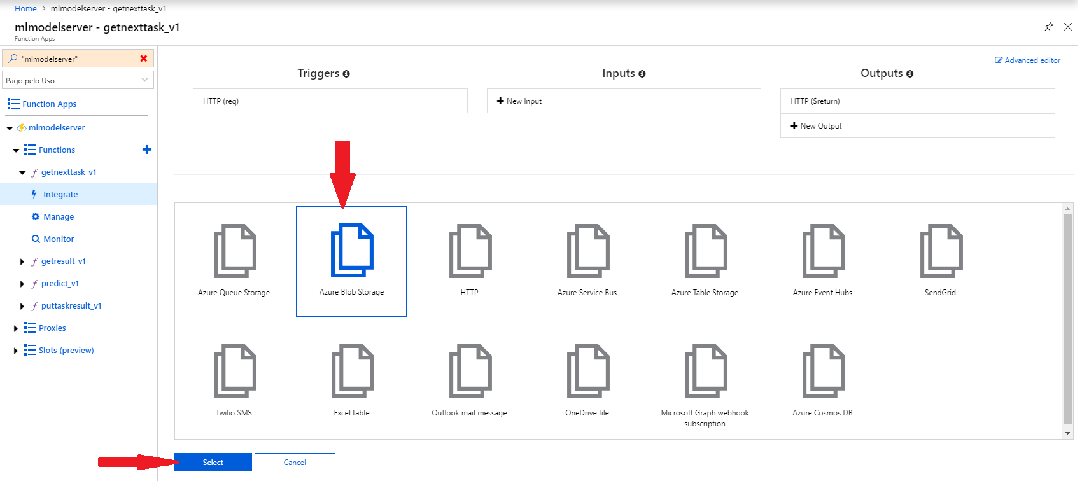The width and height of the screenshot is (1082, 481).
Task: Choose the Azure Cosmos DB icon
Action: click(x=824, y=372)
